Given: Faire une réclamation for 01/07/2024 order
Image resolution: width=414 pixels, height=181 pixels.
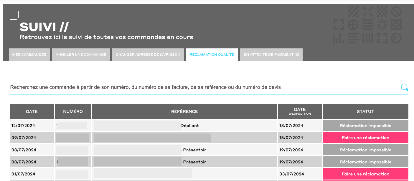Looking at the screenshot, I should pyautogui.click(x=365, y=174).
